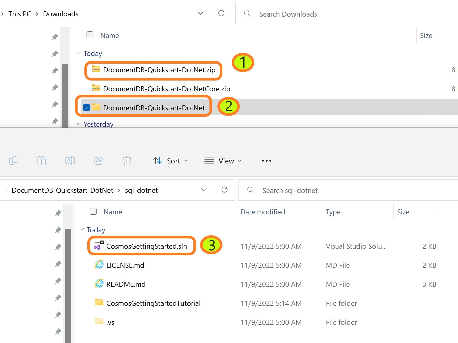The width and height of the screenshot is (458, 343).
Task: Click the first pin icon in sql-dotnet sidebar
Action: [58, 213]
